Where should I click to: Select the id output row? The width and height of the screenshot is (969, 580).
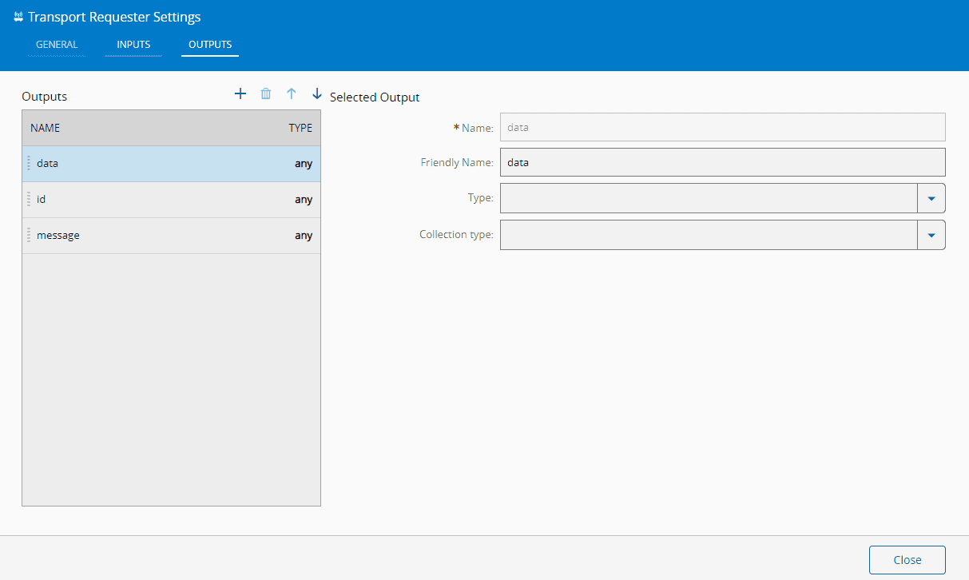[x=171, y=200]
